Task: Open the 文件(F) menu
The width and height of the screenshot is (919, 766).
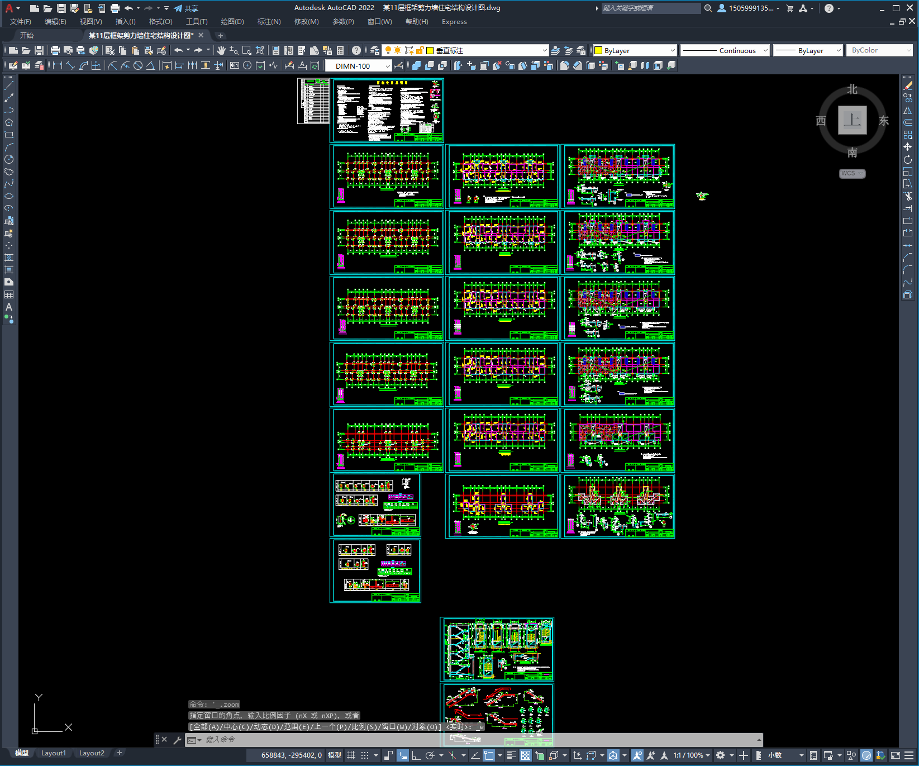Action: coord(21,22)
